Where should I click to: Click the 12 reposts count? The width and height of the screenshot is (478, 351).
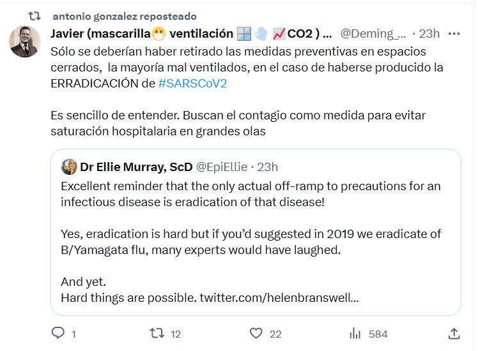[176, 334]
